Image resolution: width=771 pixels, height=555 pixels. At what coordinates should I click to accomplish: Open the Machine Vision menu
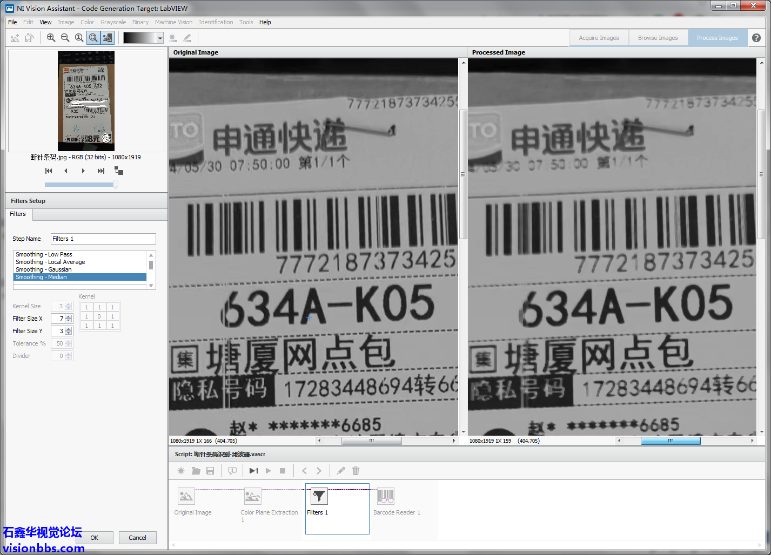coord(173,22)
